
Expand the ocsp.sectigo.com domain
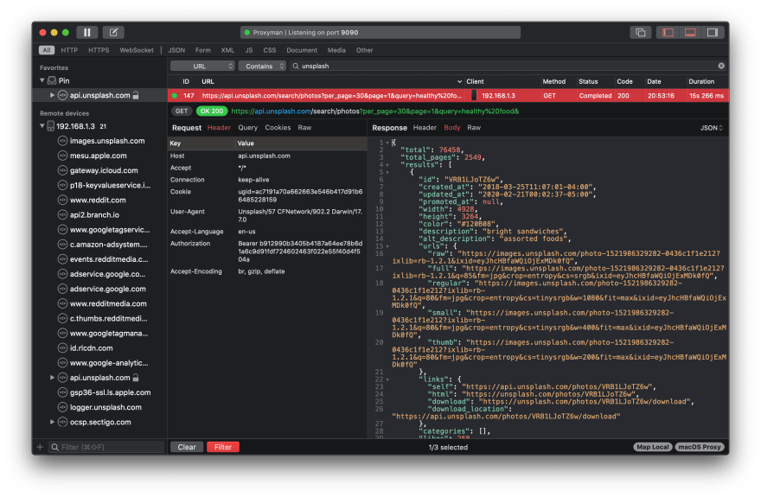[x=52, y=422]
